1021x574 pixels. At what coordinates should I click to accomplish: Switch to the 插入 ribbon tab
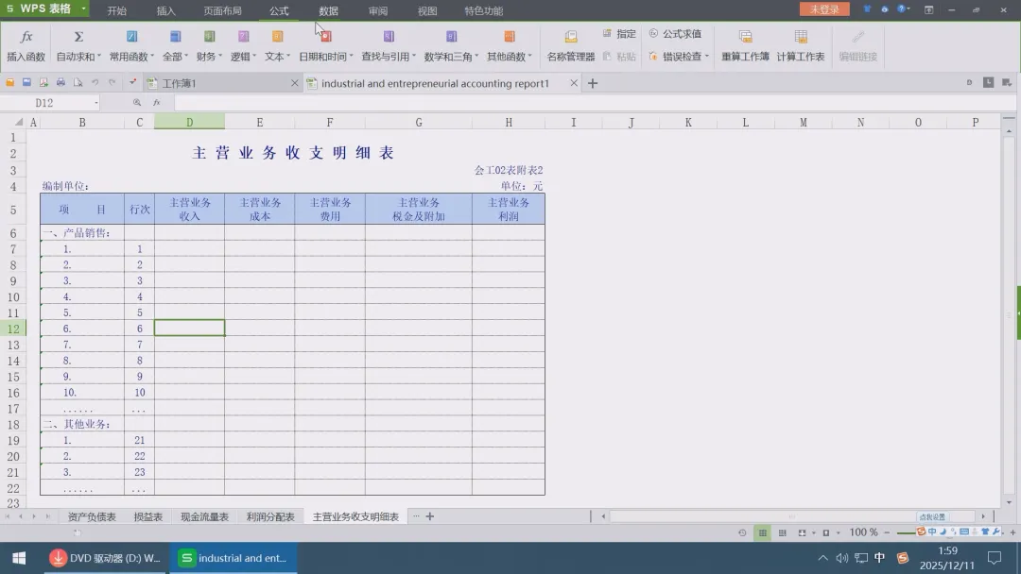click(x=166, y=11)
